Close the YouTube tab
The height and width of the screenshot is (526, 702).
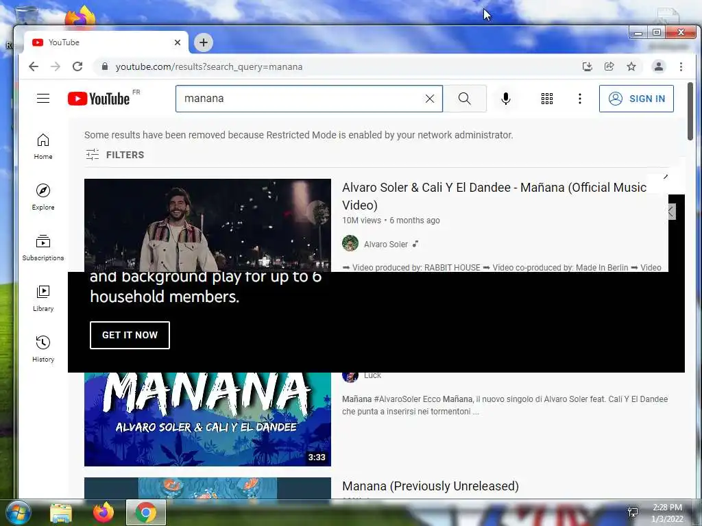178,42
